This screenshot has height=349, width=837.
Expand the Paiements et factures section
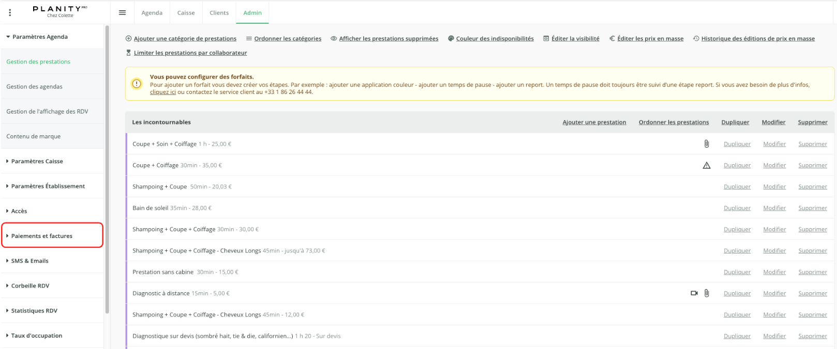52,235
